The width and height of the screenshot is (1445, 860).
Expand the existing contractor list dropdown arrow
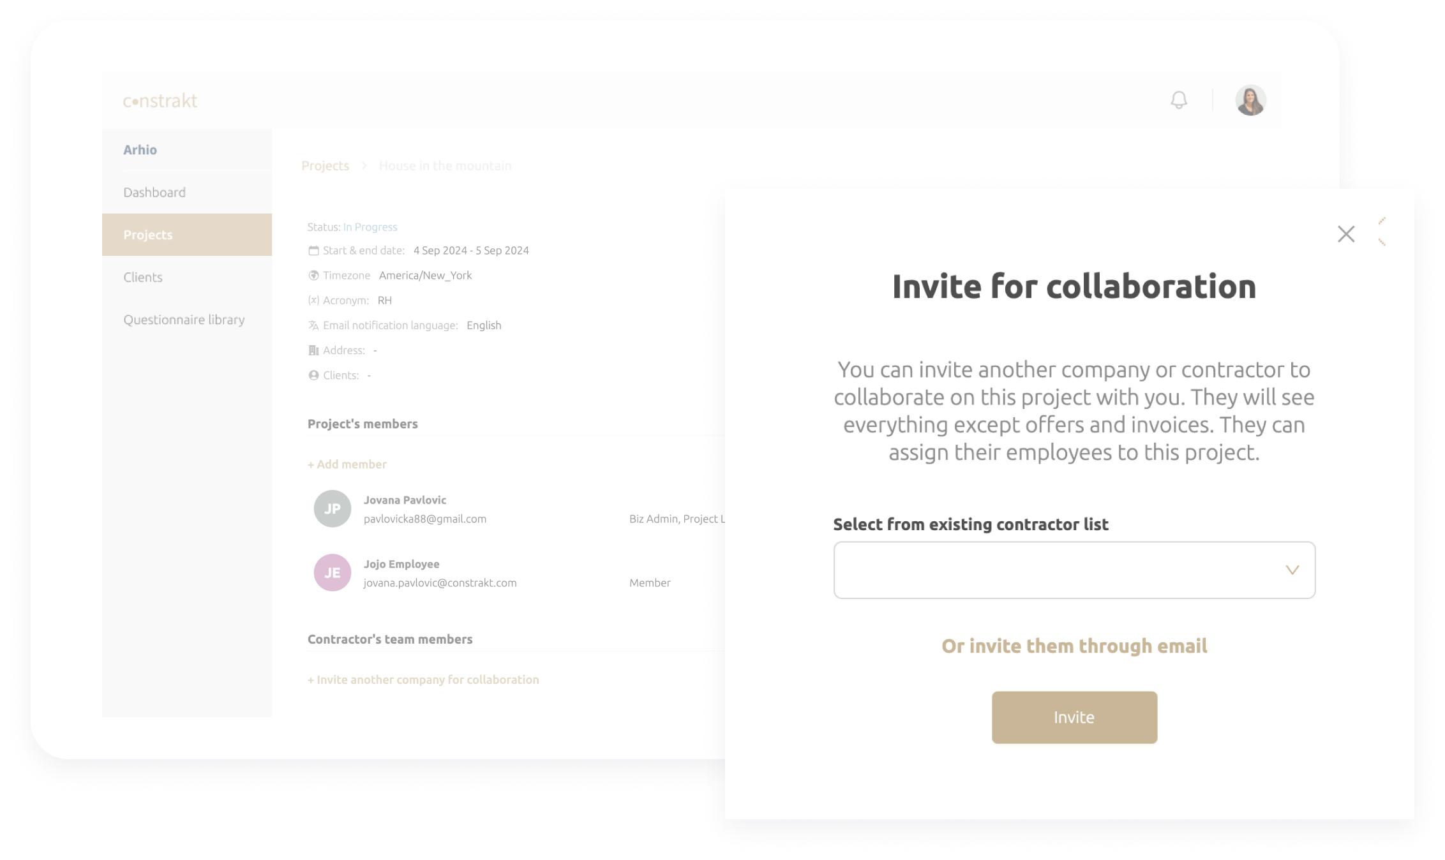tap(1292, 570)
